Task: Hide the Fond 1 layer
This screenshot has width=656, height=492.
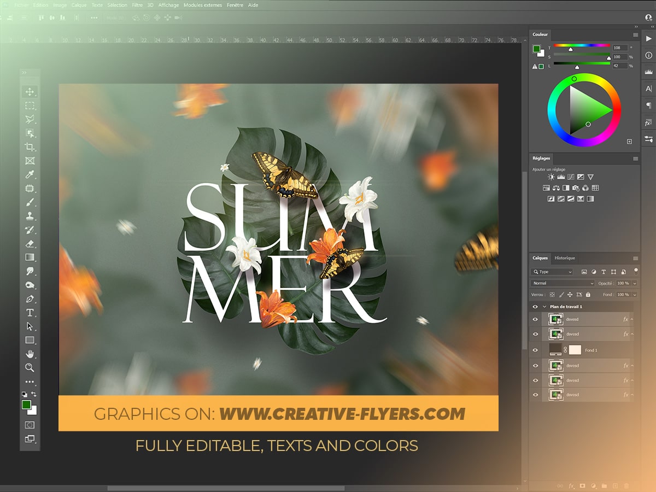Action: click(535, 350)
